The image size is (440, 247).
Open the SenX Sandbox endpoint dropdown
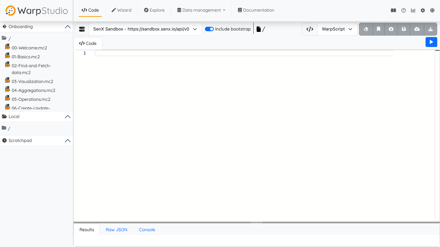pyautogui.click(x=145, y=29)
